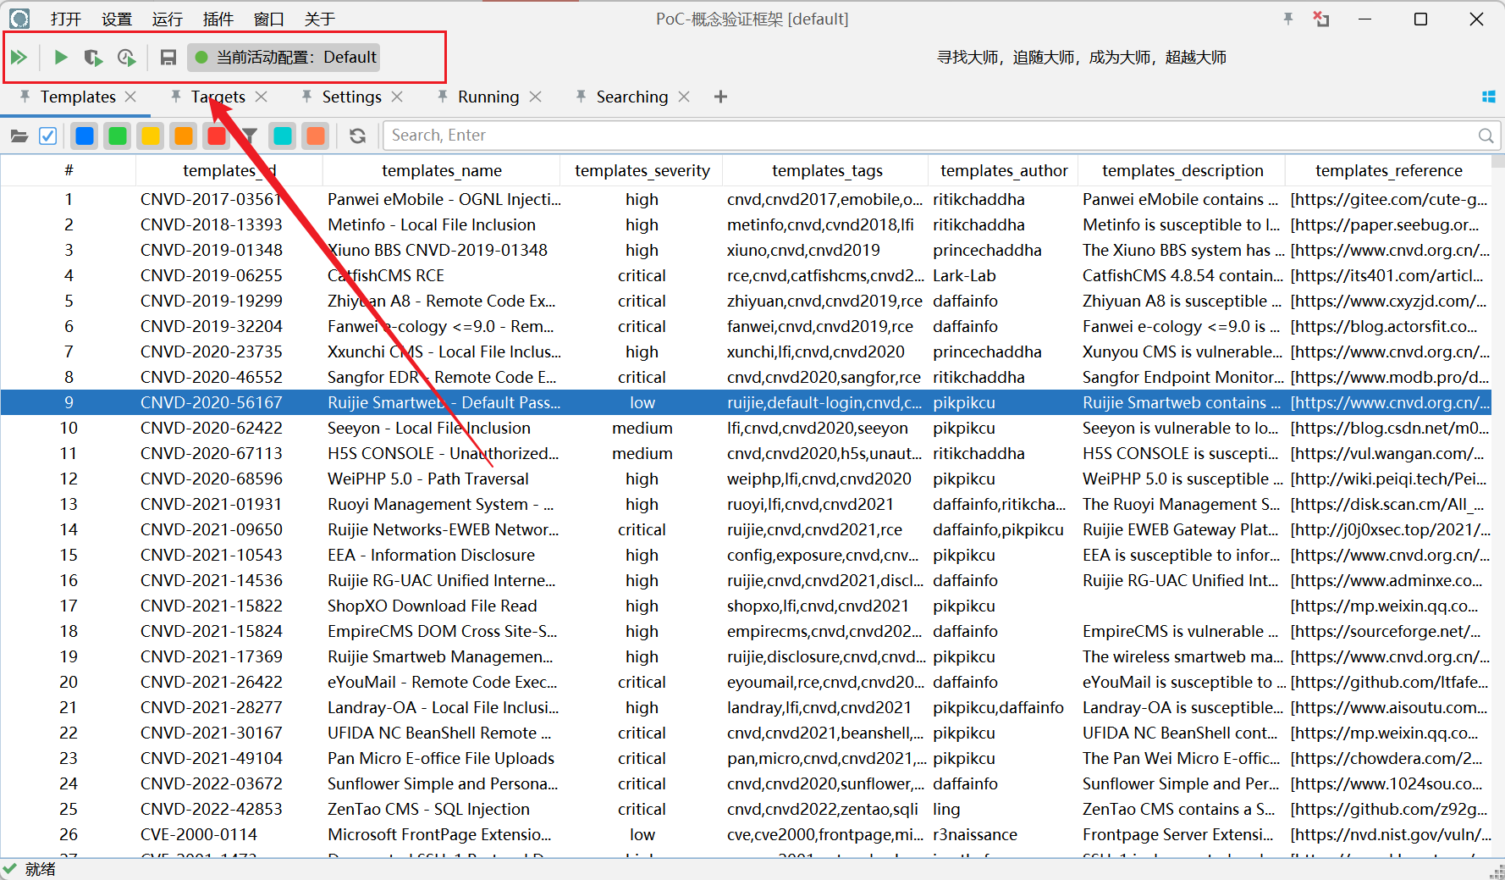Open the active configuration Default selector
This screenshot has width=1505, height=880.
point(284,58)
